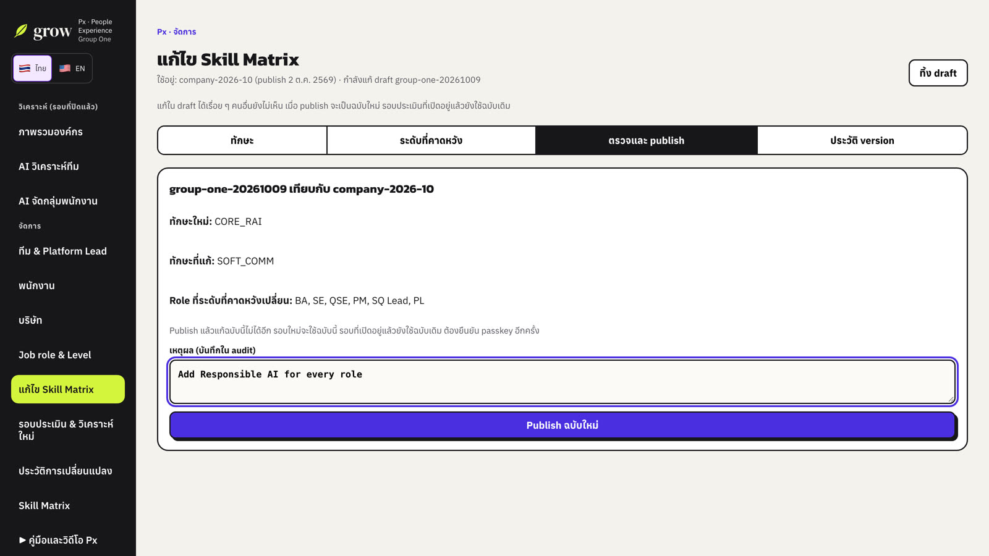Open รอบประเมิน & วิเคราะห์ใหม่ page
This screenshot has height=556, width=989.
pyautogui.click(x=68, y=430)
